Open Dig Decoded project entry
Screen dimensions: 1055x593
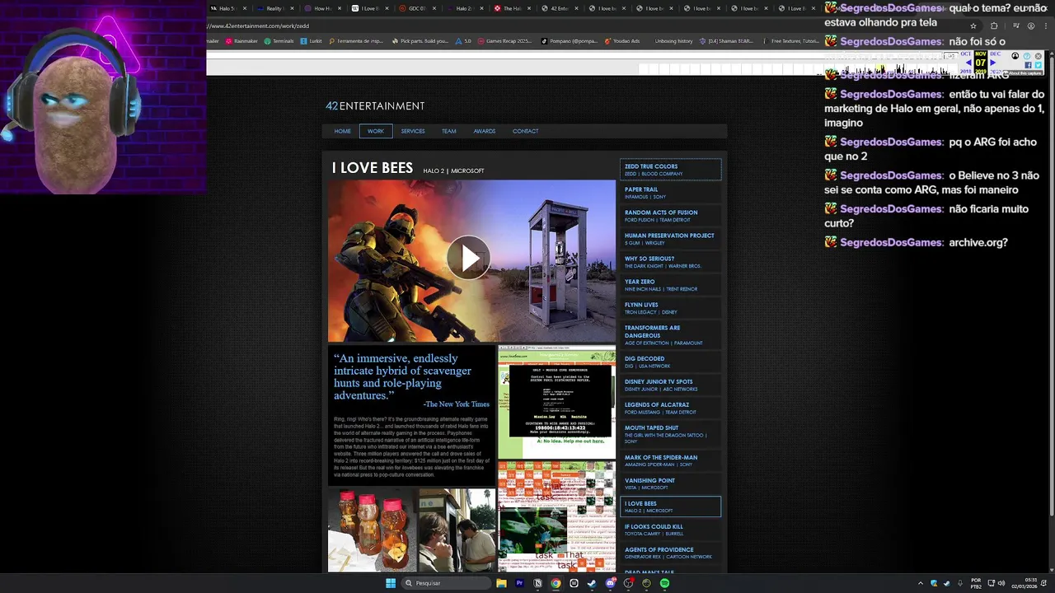pos(670,362)
